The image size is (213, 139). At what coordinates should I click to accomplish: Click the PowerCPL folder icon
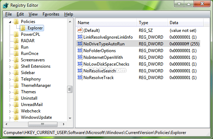[16, 34]
